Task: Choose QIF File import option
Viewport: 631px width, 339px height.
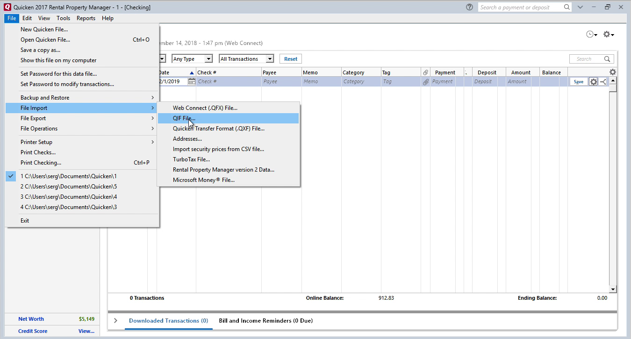Action: [x=228, y=118]
